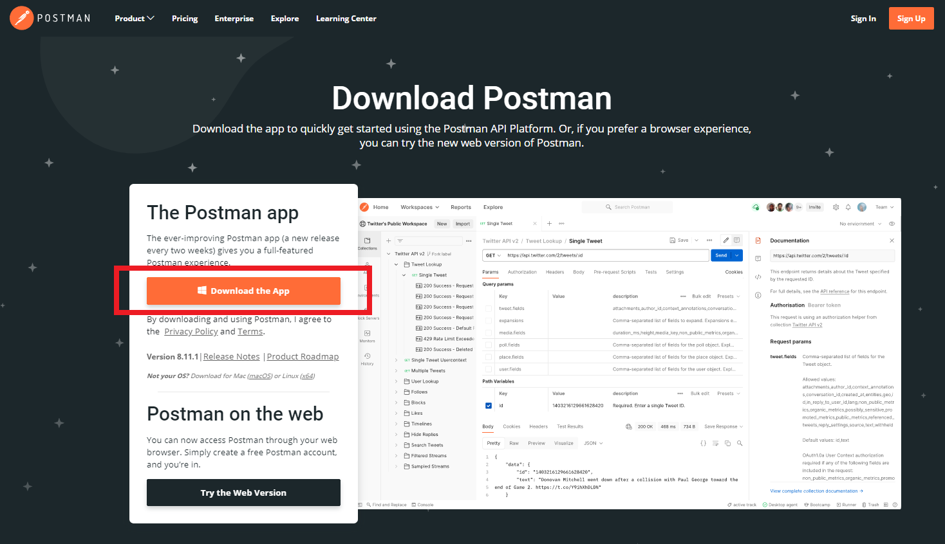This screenshot has height=544, width=945.
Task: Close the Single Tweet request tab
Action: 535,224
